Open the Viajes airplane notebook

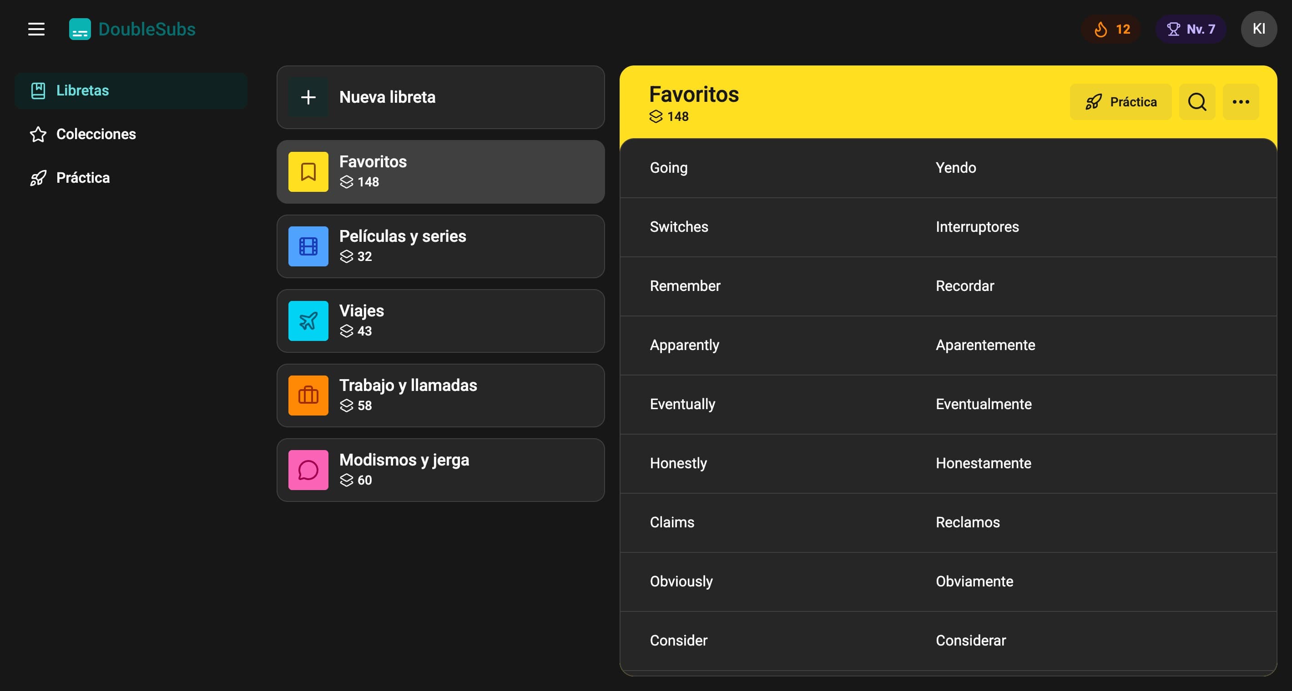coord(441,320)
